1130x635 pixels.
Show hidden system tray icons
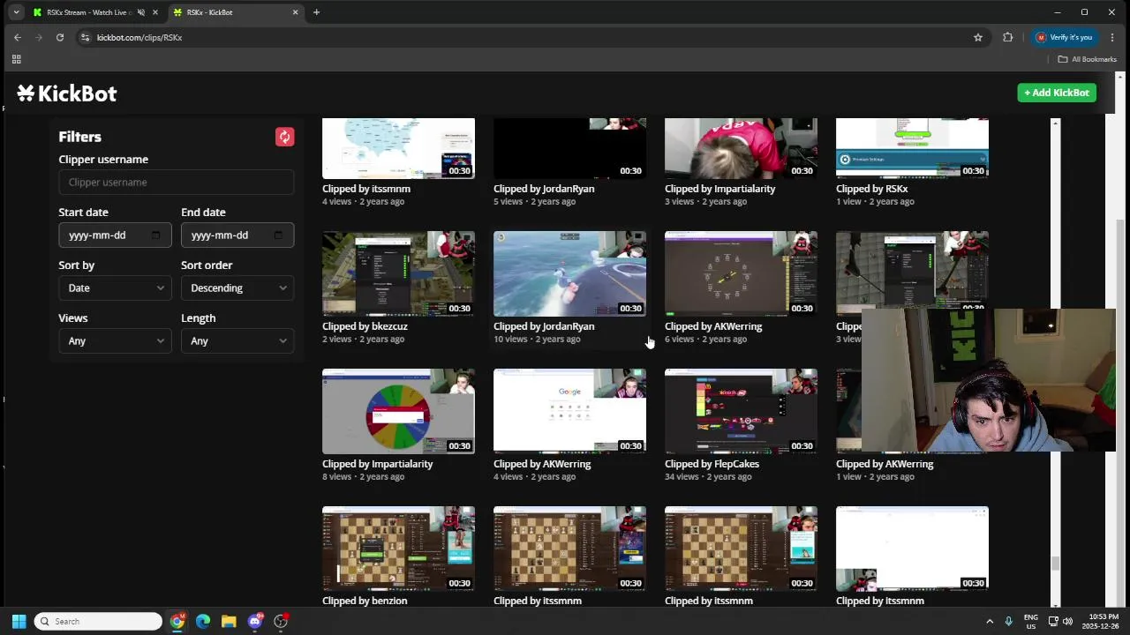990,621
